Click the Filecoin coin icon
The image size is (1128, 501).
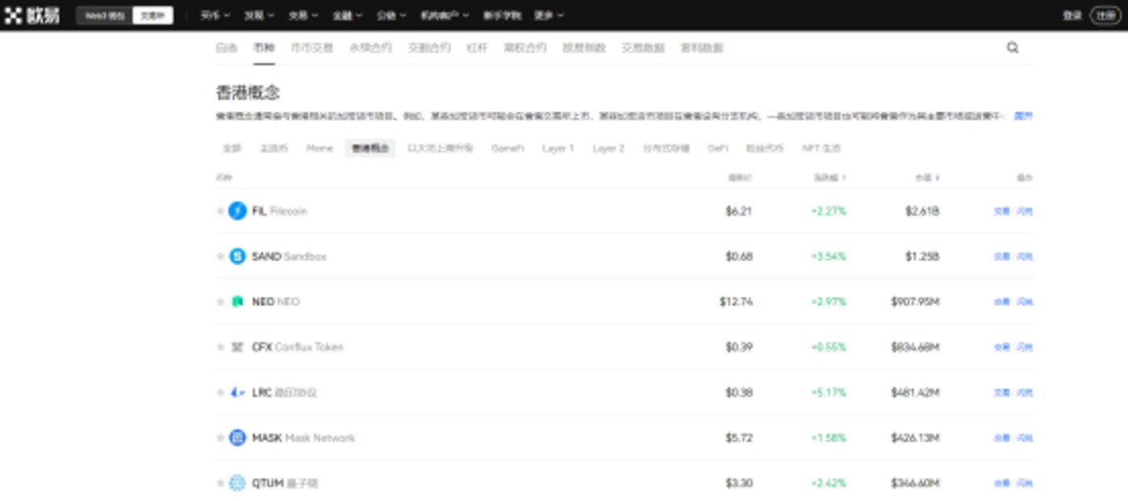pos(237,211)
